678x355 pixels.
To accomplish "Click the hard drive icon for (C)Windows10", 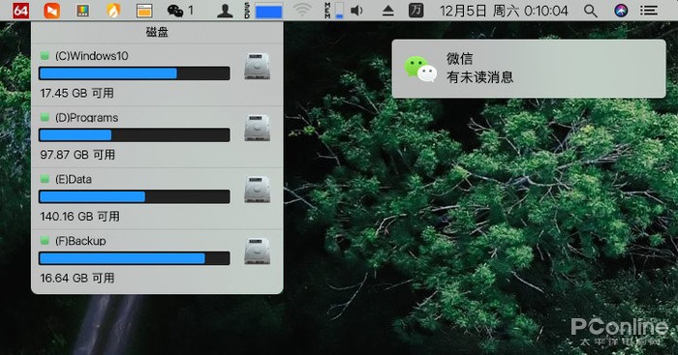I will pyautogui.click(x=258, y=66).
